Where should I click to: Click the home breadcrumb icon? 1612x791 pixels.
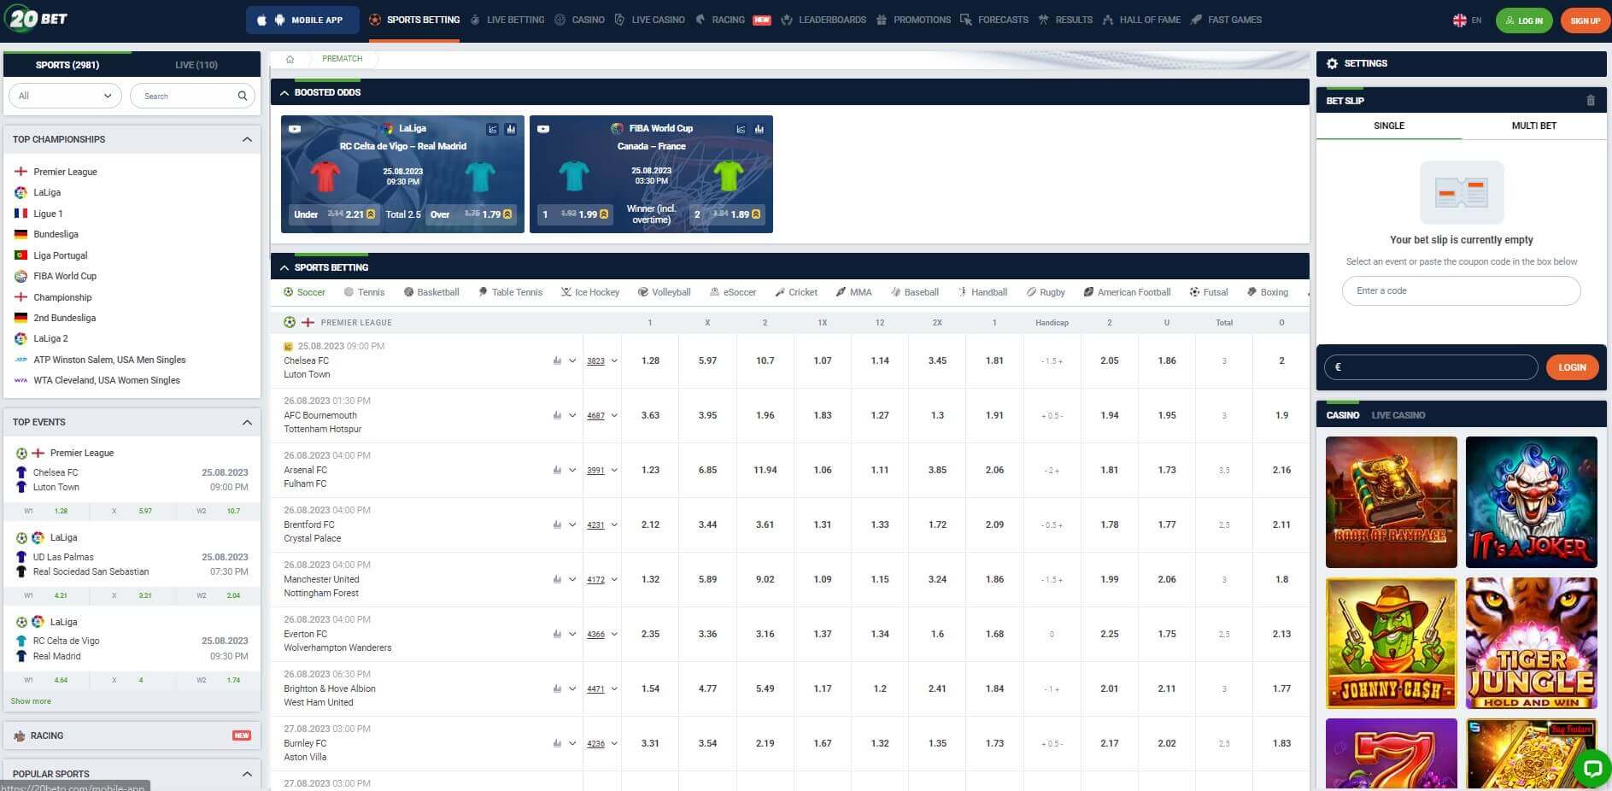point(290,59)
